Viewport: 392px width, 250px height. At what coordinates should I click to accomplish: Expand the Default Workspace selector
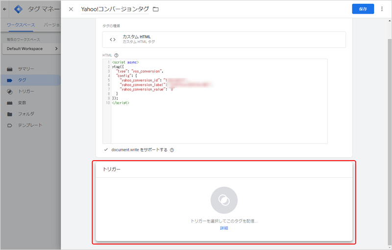[32, 49]
